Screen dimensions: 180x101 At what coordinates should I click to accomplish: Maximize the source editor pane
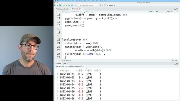tap(177, 9)
